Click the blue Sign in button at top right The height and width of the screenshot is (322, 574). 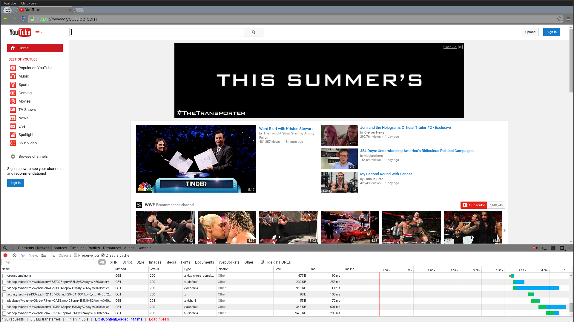[x=551, y=32]
